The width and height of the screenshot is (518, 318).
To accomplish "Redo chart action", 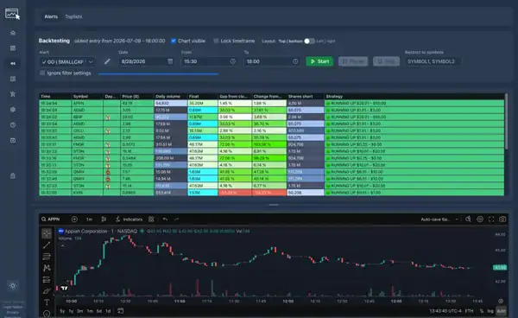I will 177,219.
